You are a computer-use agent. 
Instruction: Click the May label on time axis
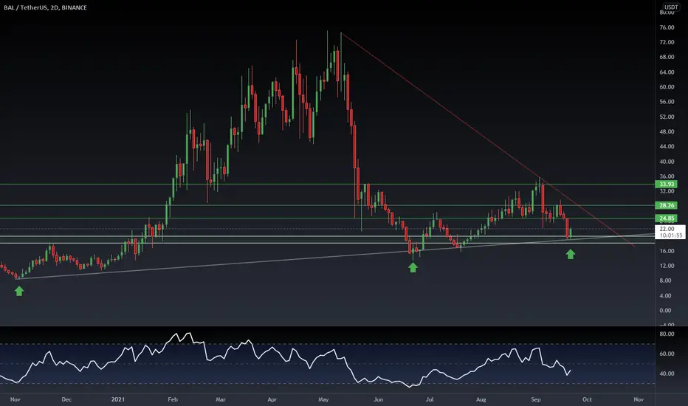pos(323,399)
